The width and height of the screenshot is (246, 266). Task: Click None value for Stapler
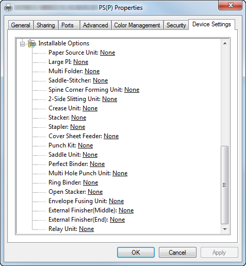click(x=78, y=127)
